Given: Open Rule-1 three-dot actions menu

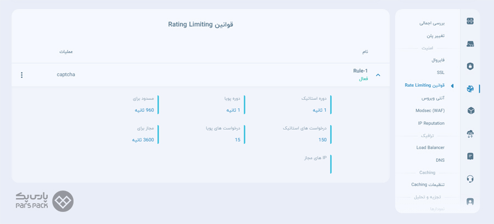Looking at the screenshot, I should pos(22,75).
